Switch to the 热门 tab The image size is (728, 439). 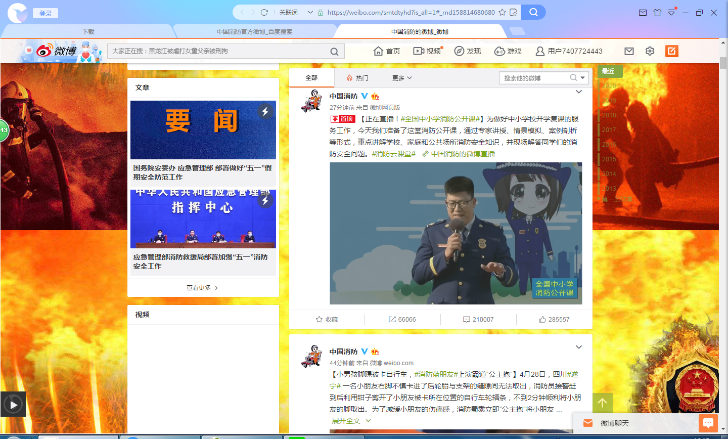[357, 78]
